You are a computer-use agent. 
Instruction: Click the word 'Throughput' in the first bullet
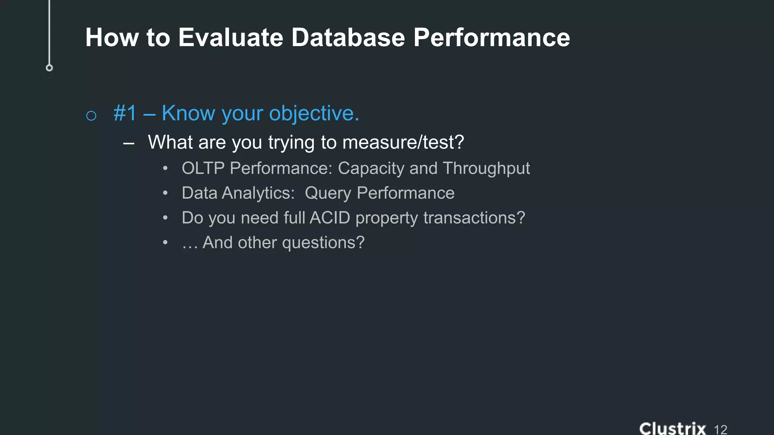point(486,168)
